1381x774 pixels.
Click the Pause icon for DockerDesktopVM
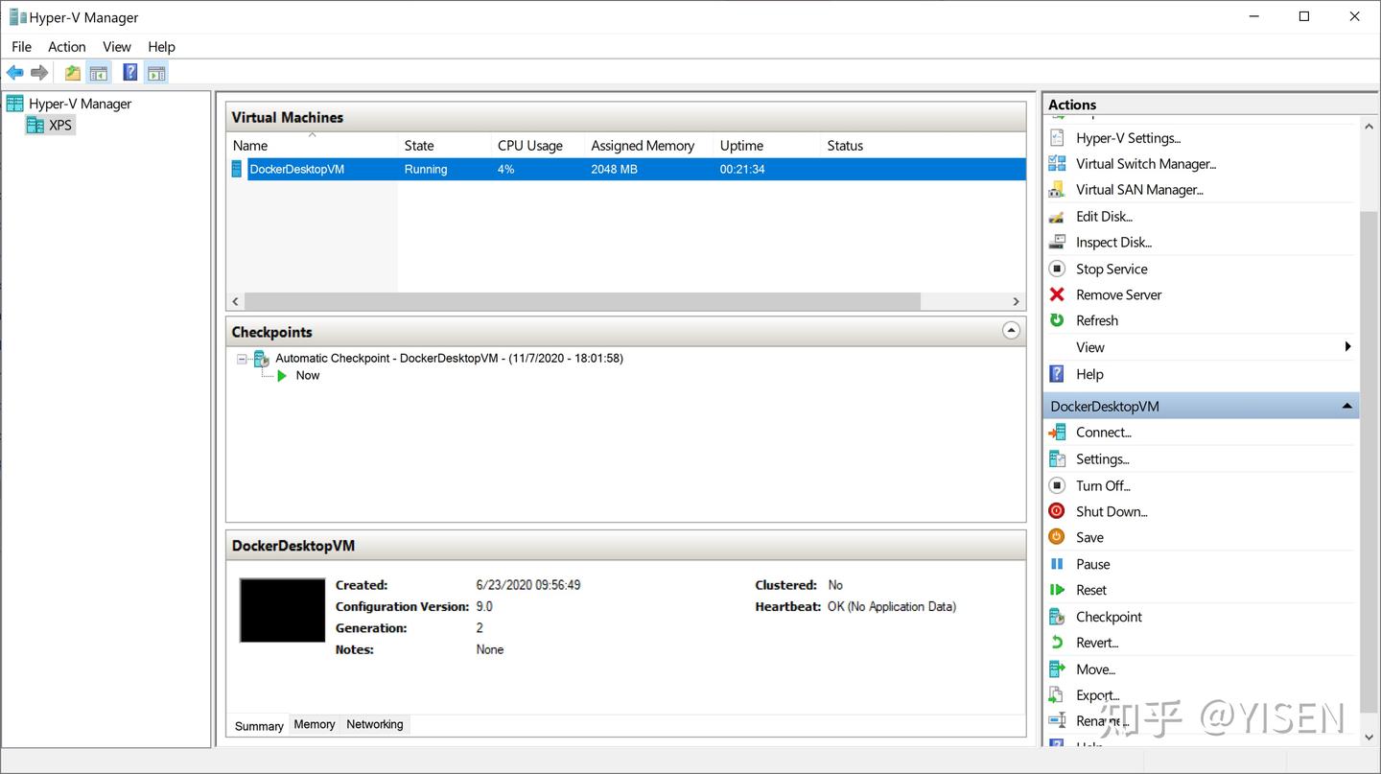(x=1057, y=564)
